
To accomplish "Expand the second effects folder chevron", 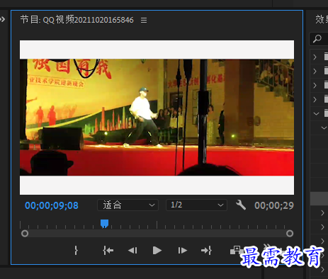I will (x=315, y=71).
